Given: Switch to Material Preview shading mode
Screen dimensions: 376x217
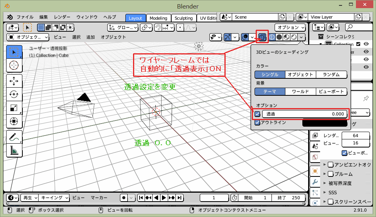Looking at the screenshot, I should [x=287, y=37].
